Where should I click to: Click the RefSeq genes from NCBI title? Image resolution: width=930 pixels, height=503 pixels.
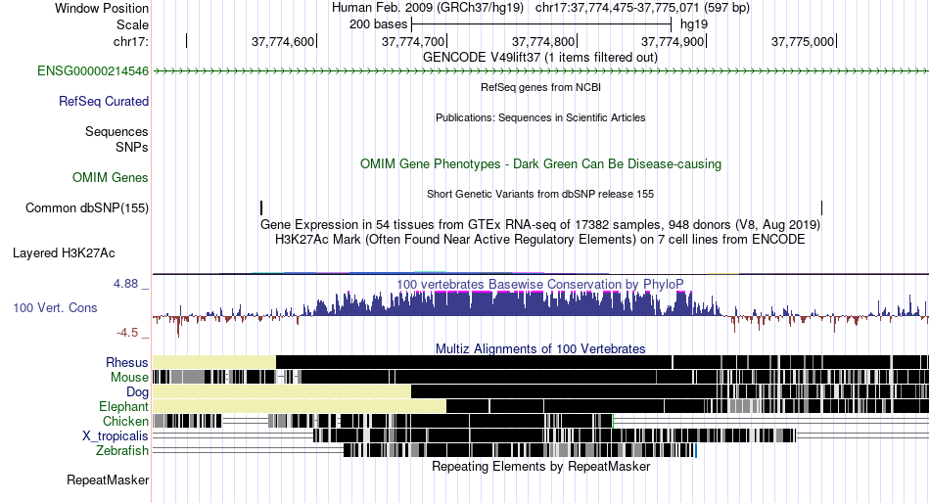point(541,87)
